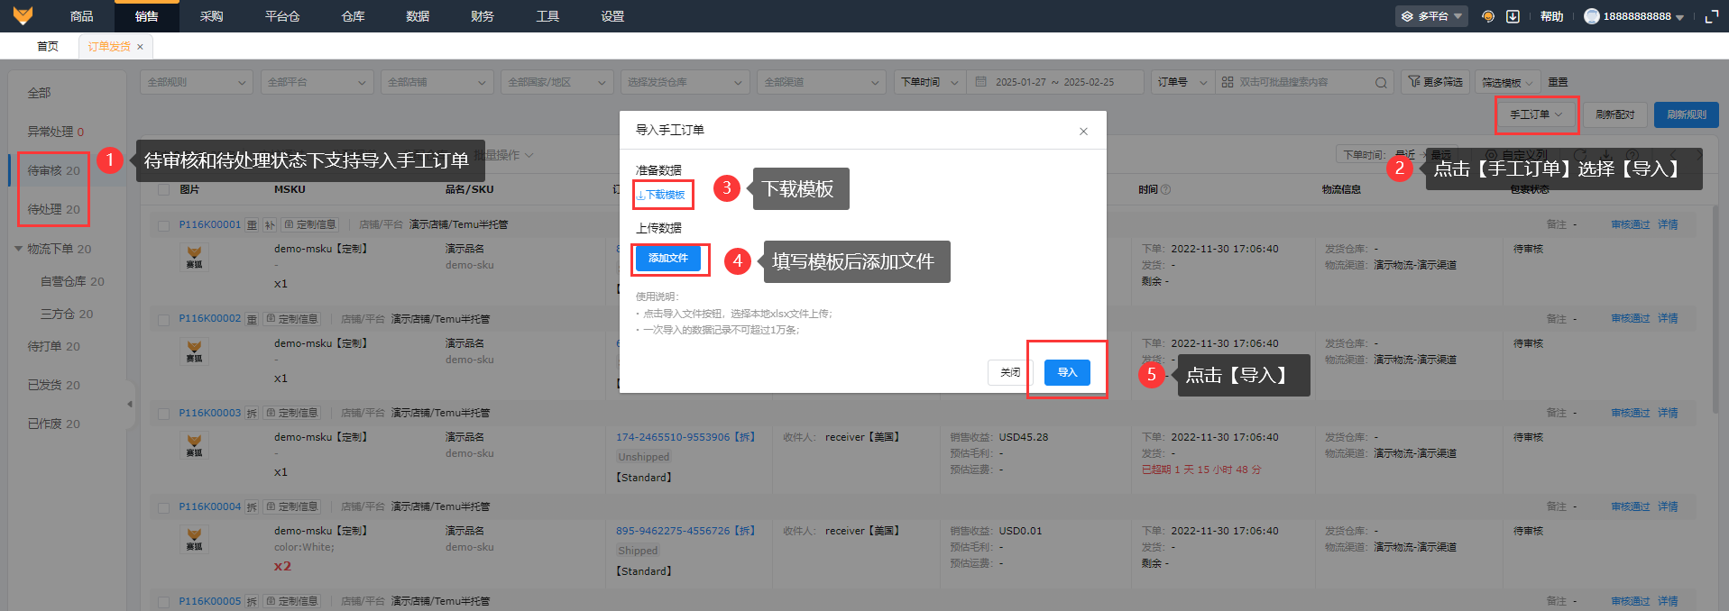1729x611 pixels.
Task: Open the 筛选模板 dropdown
Action: (x=1507, y=82)
